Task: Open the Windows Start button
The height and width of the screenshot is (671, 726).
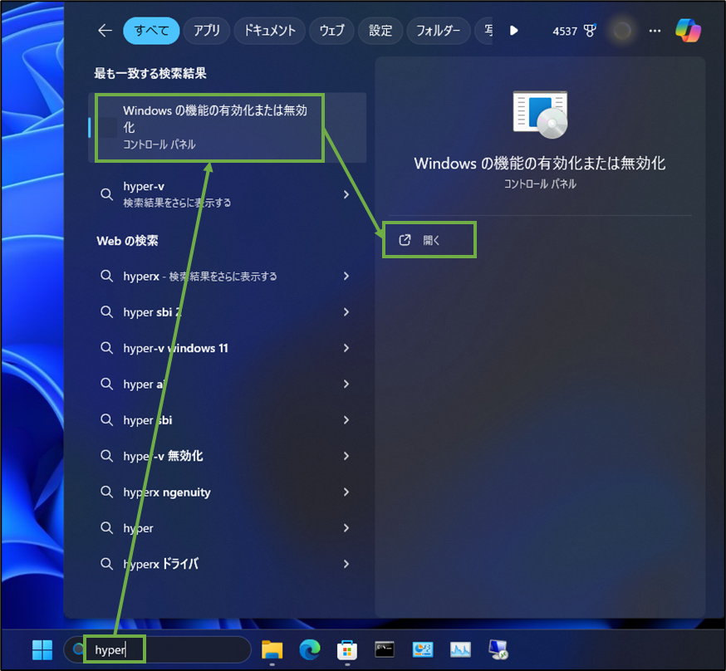Action: click(42, 649)
